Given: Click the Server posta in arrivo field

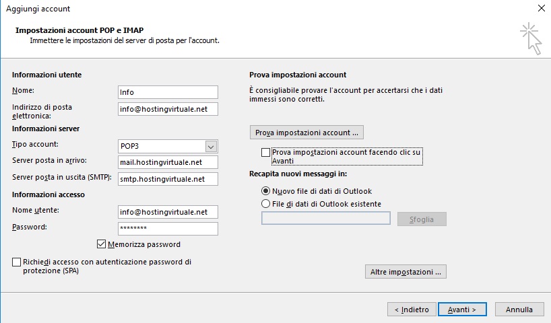Looking at the screenshot, I should [168, 162].
